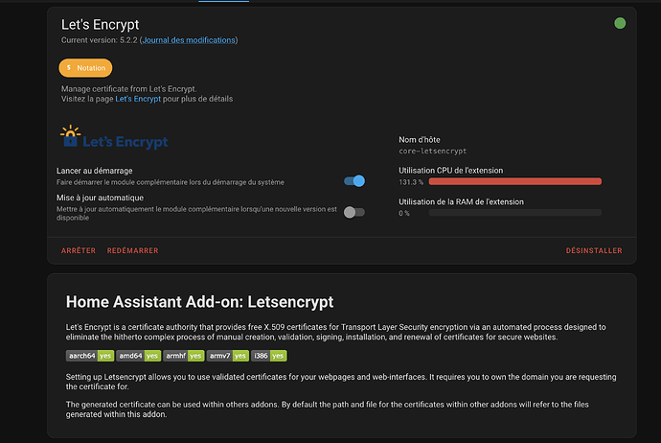Click the CPU usage progress bar
Viewport: 661px width, 443px height.
pos(515,181)
